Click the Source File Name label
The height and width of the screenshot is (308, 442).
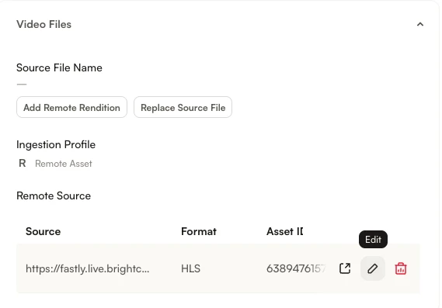[x=59, y=67]
